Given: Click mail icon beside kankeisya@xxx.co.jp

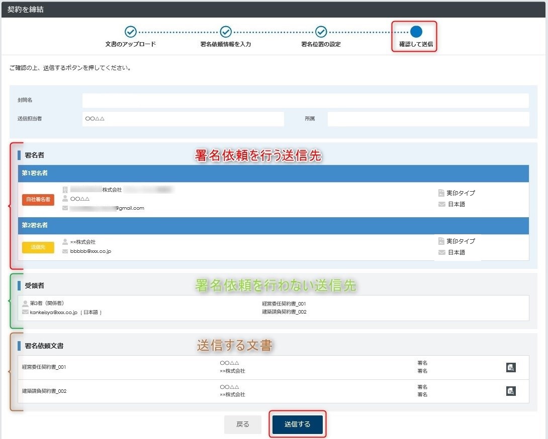Looking at the screenshot, I should pyautogui.click(x=25, y=312).
